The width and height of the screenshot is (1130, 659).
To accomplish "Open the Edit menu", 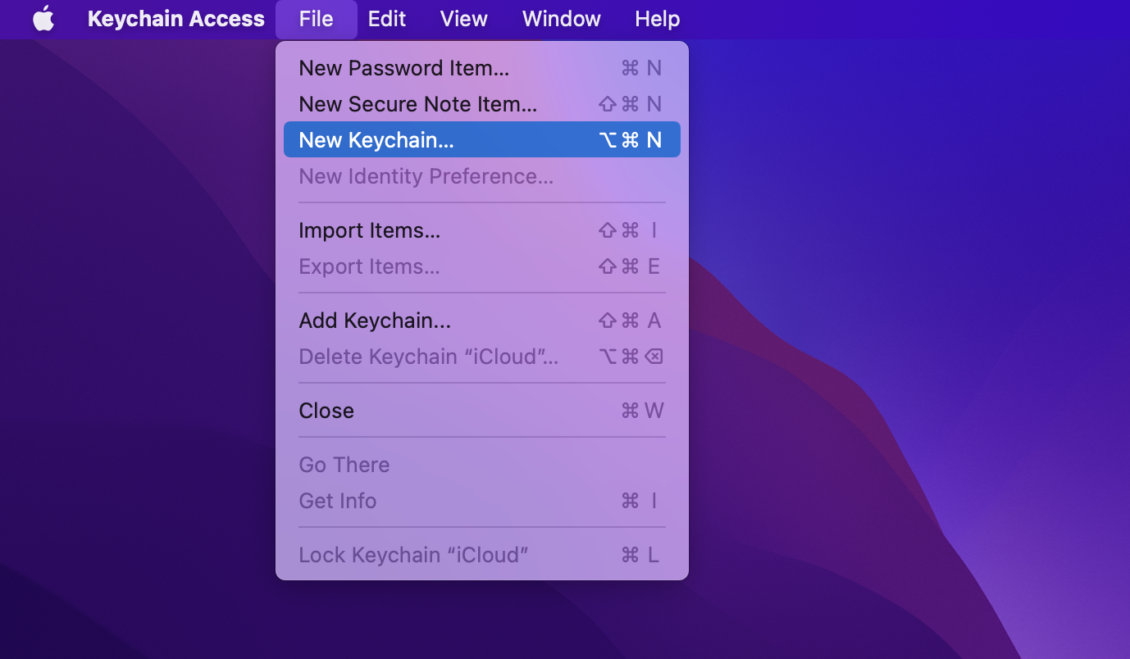I will pos(387,19).
